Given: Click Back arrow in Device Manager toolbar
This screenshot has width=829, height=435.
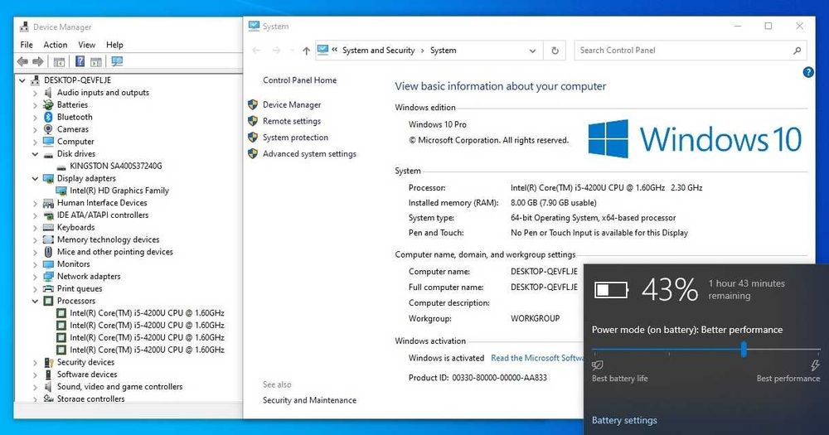Looking at the screenshot, I should click(x=22, y=62).
